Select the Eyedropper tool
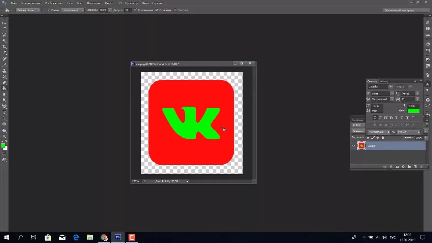 4,53
